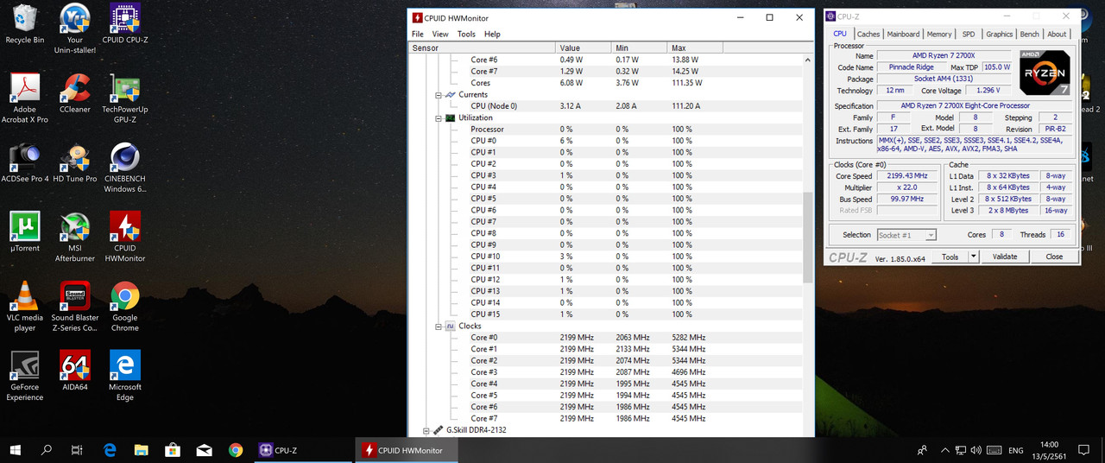Open the Tools dropdown arrow in CPU-Z

(973, 257)
